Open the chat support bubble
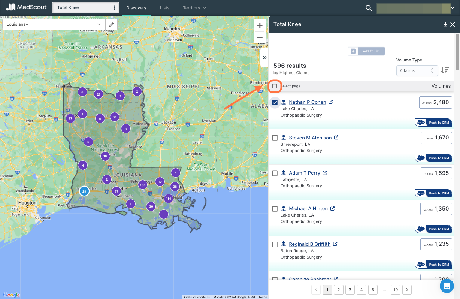This screenshot has height=299, width=460. (447, 286)
